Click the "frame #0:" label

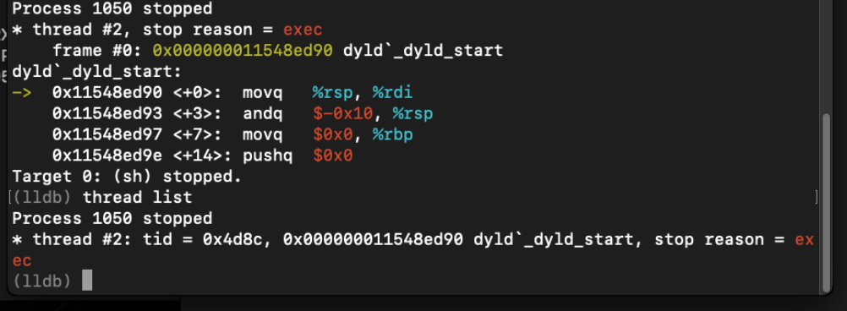(97, 51)
